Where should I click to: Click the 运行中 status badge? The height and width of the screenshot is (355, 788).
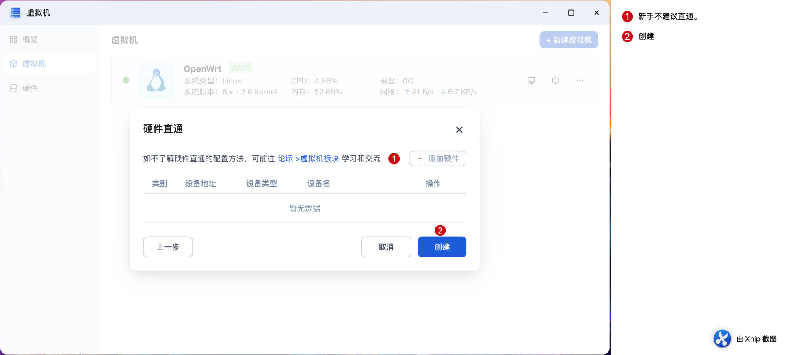click(240, 68)
